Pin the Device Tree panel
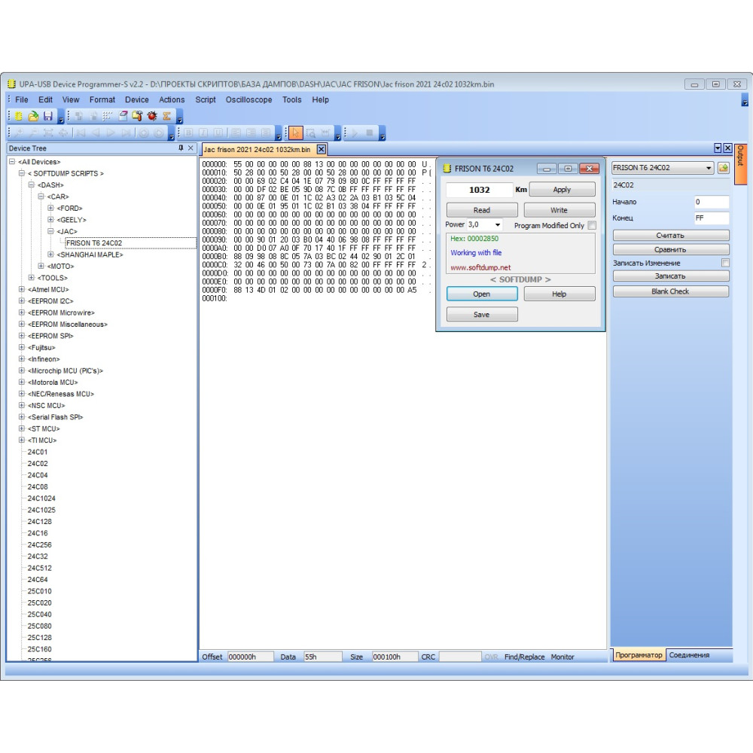 181,148
